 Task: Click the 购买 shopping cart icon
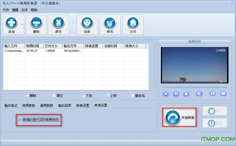[x=110, y=23]
